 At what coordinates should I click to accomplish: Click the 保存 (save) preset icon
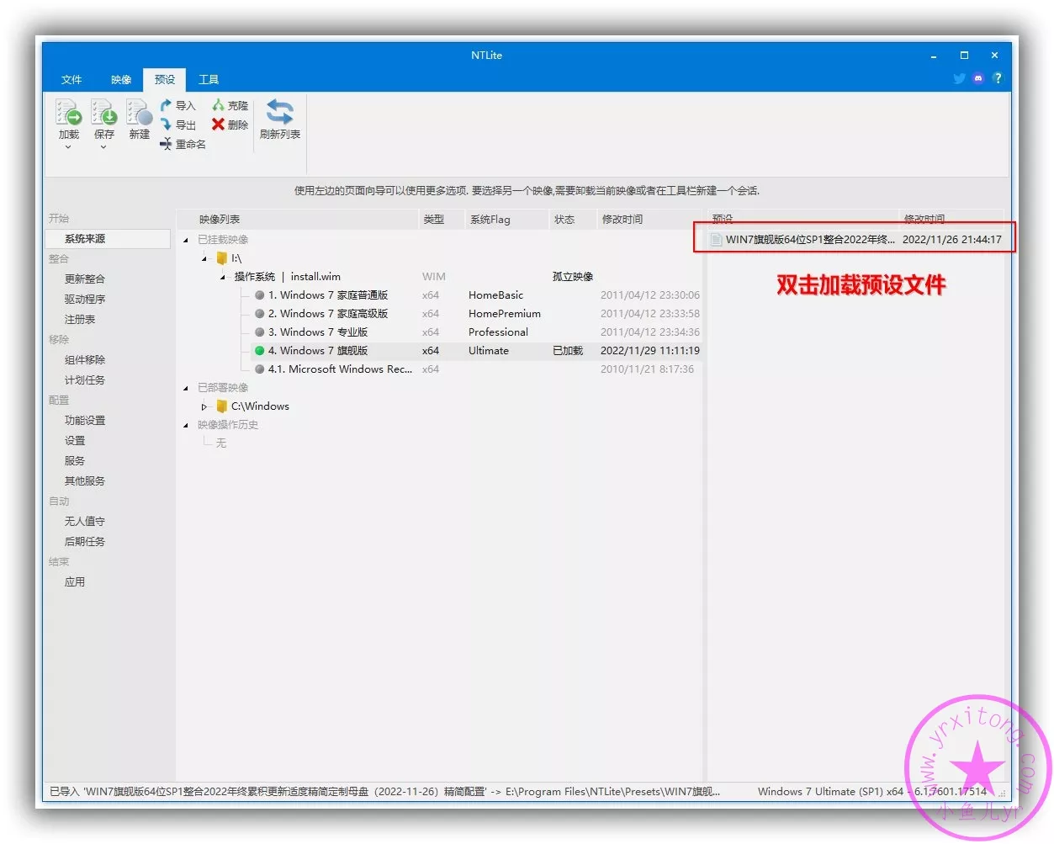[103, 112]
